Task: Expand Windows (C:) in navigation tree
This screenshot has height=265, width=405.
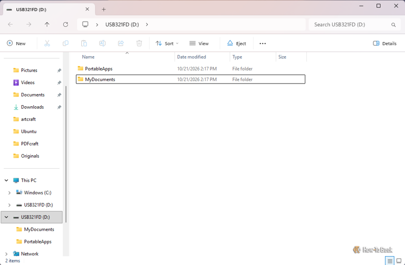Action: [x=9, y=192]
